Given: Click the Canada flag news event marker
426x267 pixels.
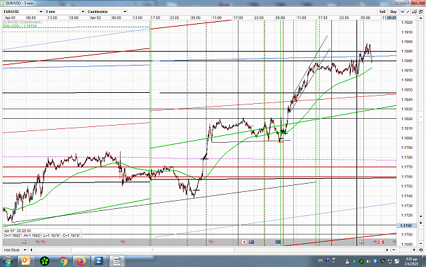Looking at the screenshot, I should 381,242.
